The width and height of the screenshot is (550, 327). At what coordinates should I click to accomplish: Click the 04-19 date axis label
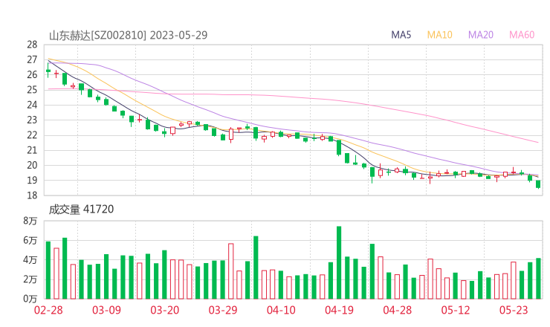pos(339,311)
